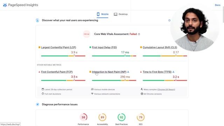Click the CLS distribution bar
The image size is (224, 126).
tap(165, 56)
